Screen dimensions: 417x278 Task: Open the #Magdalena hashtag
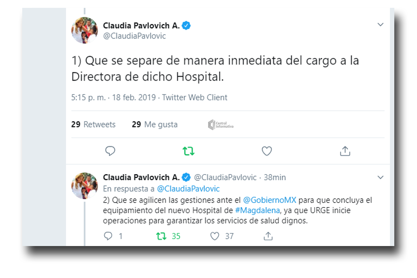click(258, 210)
